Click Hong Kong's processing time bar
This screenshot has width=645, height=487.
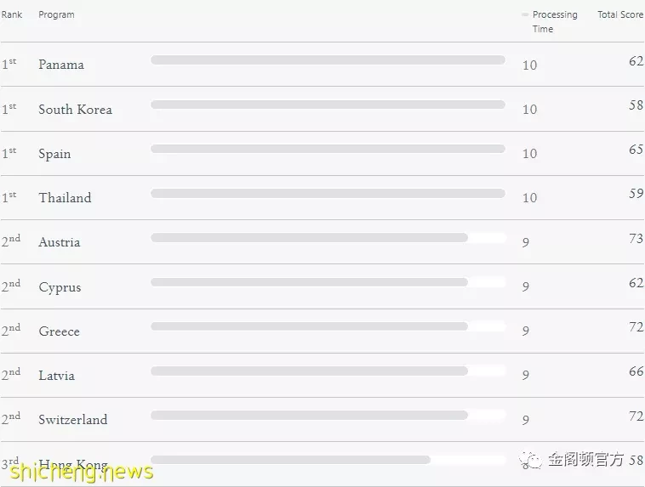[328, 460]
